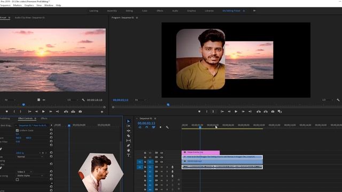Select the Ripple Edit tool
Viewport: 342px width, 192px height.
[128, 131]
